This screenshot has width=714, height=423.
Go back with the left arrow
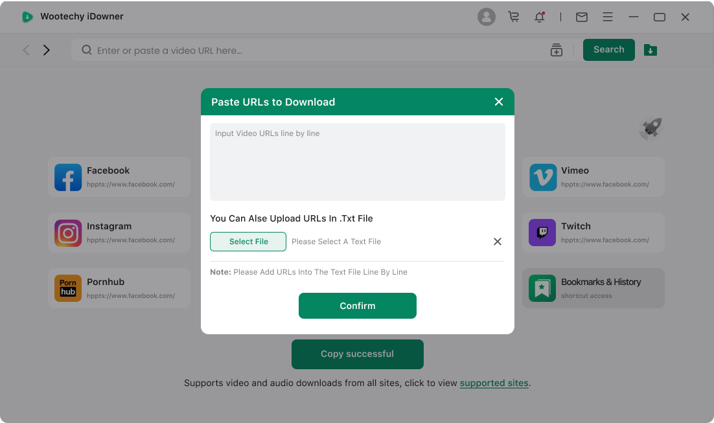click(26, 50)
